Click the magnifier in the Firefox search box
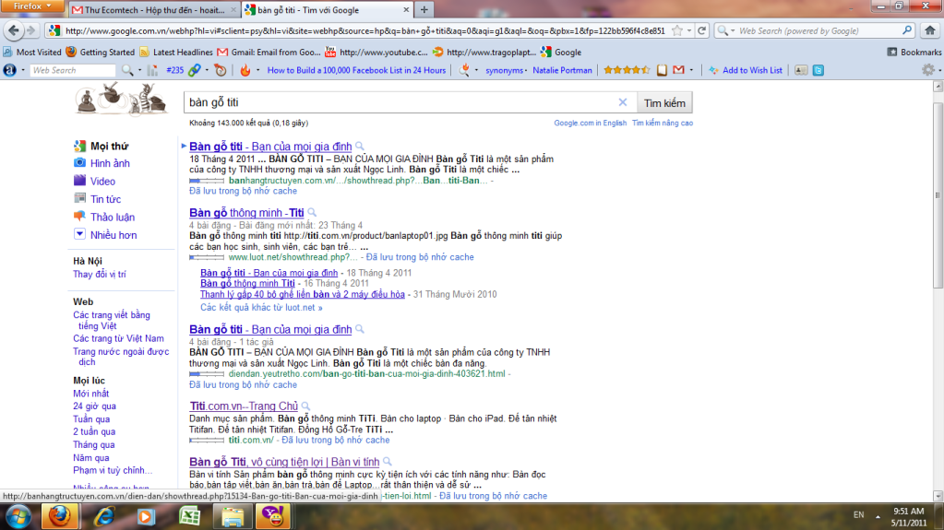Screen dimensions: 944x530 click(907, 30)
